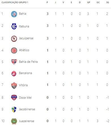Click the Bahia team crest icon
Viewport: 111px width, 125px height.
pos(14,14)
